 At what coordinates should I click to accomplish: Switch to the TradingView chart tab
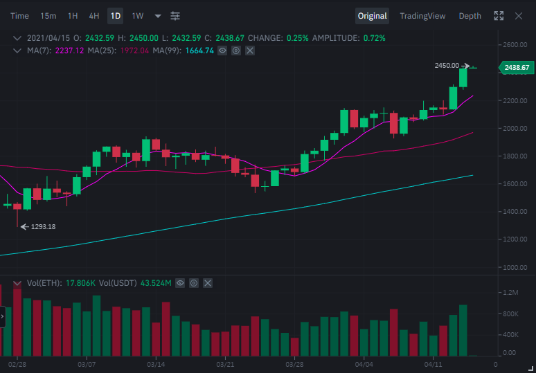pyautogui.click(x=422, y=16)
